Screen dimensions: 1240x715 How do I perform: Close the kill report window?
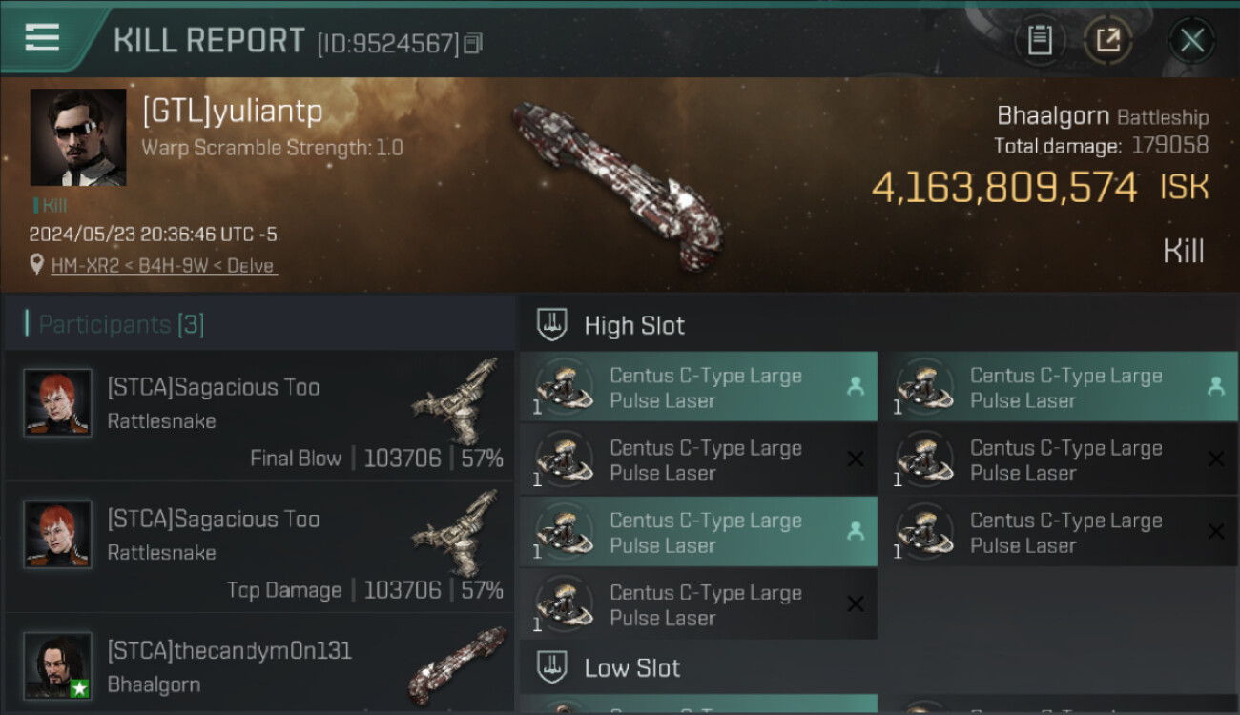(x=1191, y=40)
